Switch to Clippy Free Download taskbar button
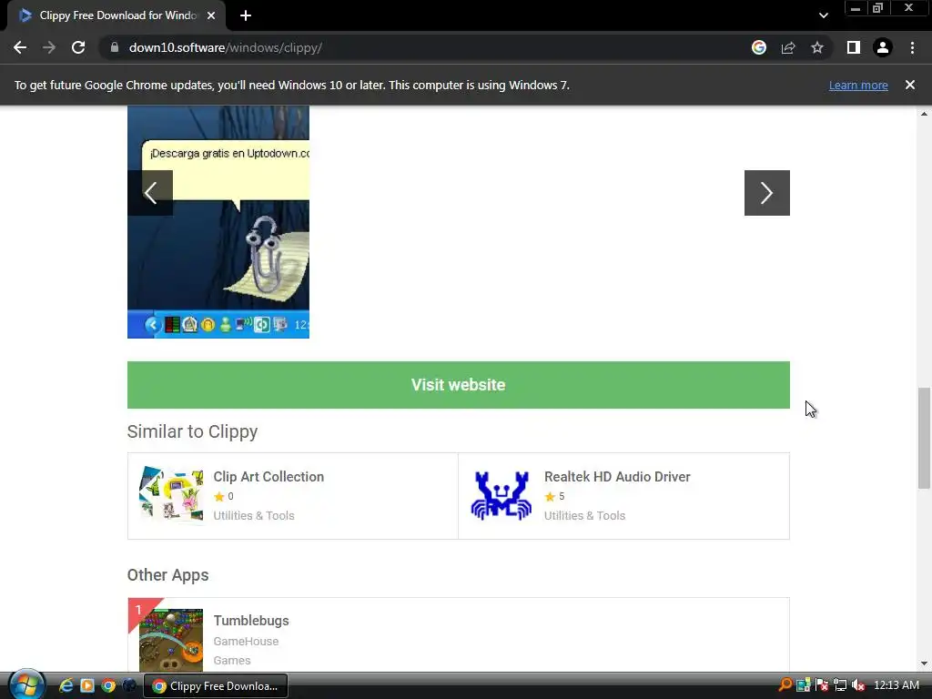The image size is (932, 699). tap(216, 686)
